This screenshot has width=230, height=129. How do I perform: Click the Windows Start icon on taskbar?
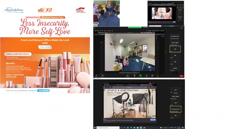95,127
